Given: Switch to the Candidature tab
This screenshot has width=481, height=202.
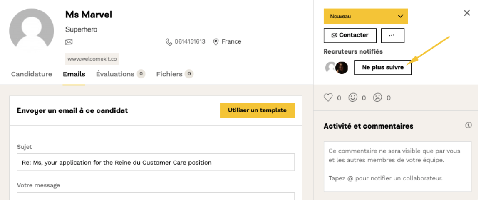Looking at the screenshot, I should coord(32,74).
